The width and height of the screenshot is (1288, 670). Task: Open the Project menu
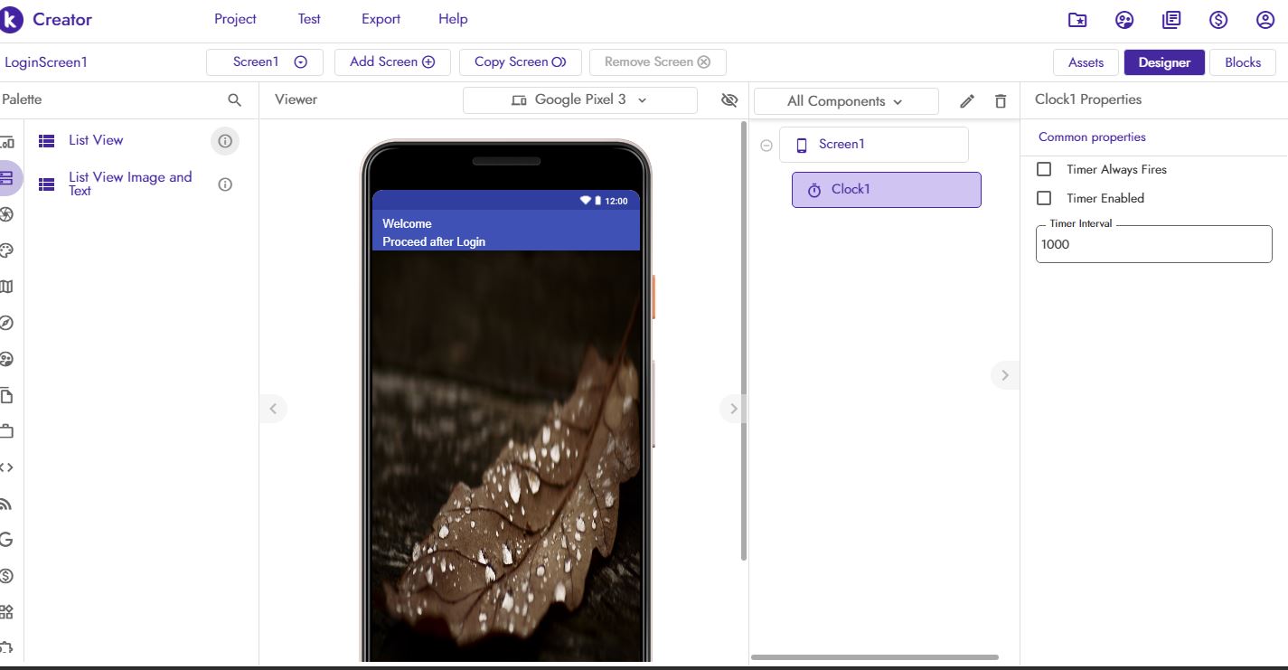[235, 19]
